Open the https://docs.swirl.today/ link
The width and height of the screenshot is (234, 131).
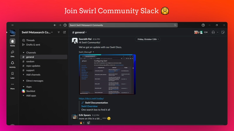click(x=91, y=99)
